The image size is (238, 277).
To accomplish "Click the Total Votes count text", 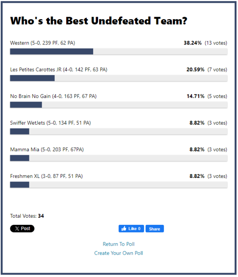I will [27, 216].
